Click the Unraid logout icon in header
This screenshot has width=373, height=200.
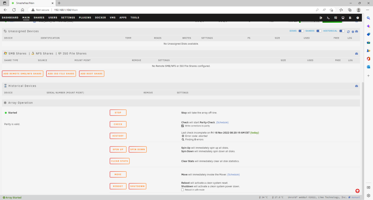tap(321, 18)
